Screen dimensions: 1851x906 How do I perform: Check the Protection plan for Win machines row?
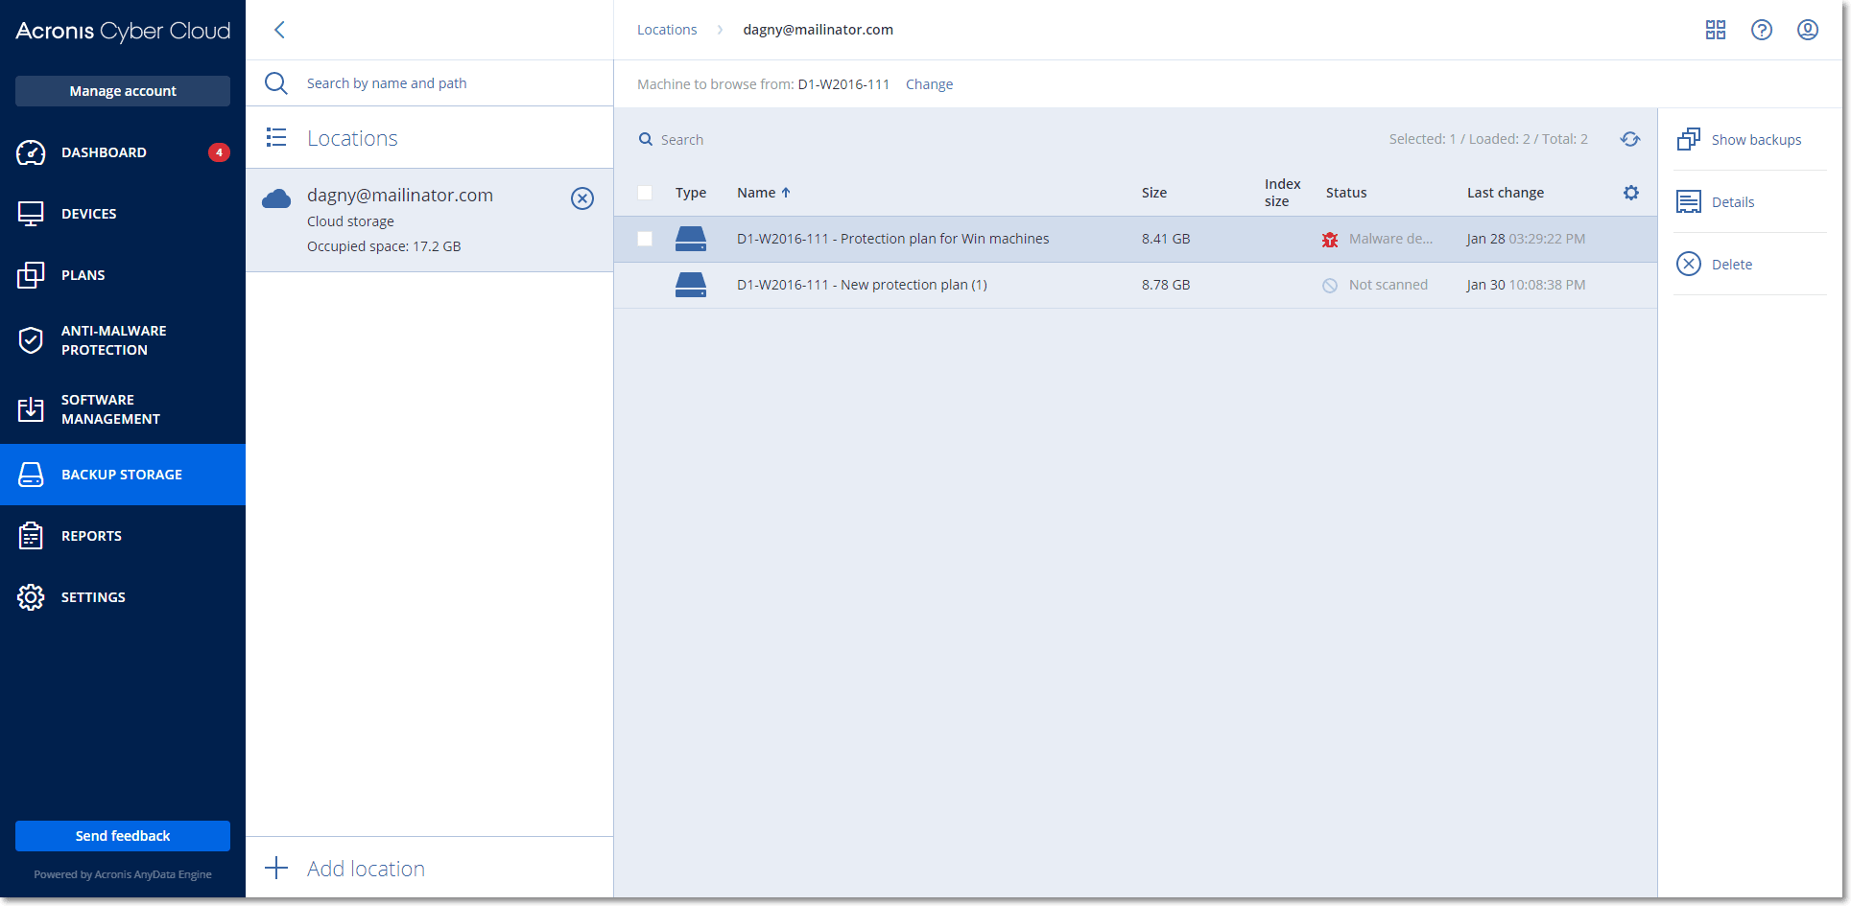pyautogui.click(x=645, y=239)
